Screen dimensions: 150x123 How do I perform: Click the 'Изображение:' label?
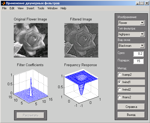(x=127, y=17)
